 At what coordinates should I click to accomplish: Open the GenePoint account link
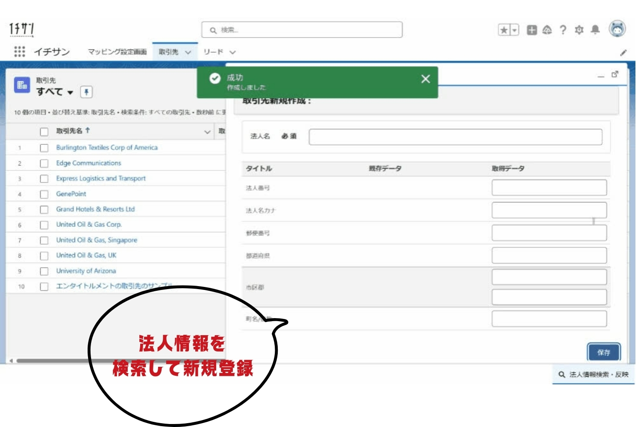pos(71,194)
